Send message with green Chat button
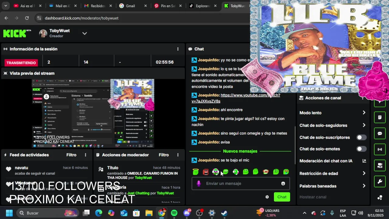 282,197
